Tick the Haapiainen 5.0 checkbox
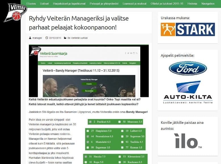 pyautogui.click(x=88, y=131)
